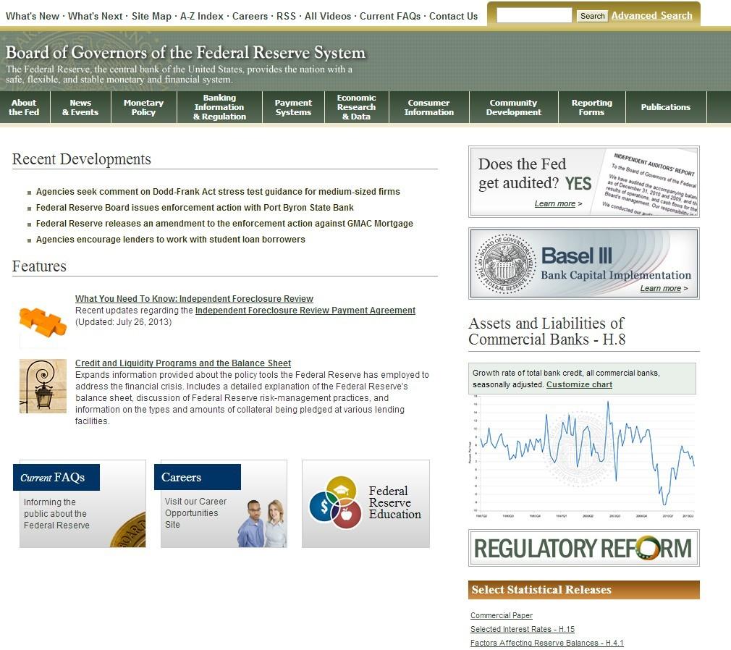
Task: Select Publications from the navigation bar
Action: (665, 106)
